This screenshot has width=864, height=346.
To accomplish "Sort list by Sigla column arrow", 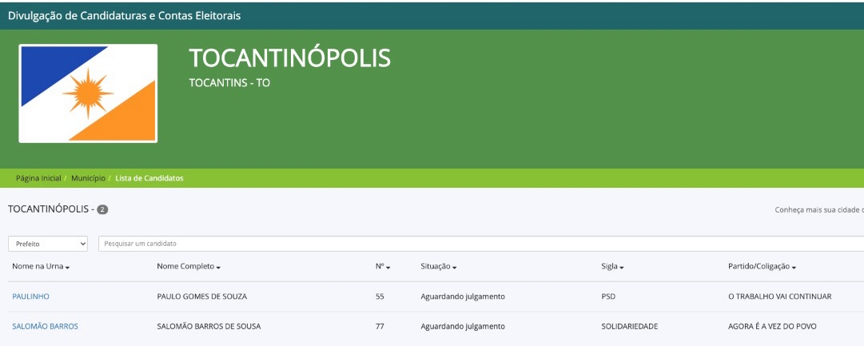I will click(x=622, y=267).
